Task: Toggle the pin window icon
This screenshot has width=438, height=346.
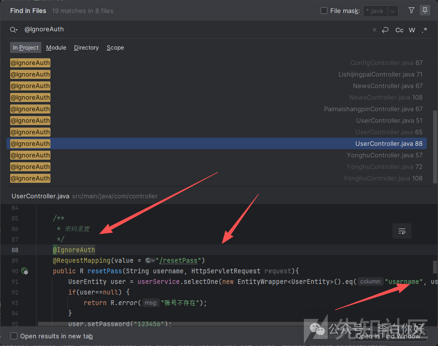Action: click(425, 11)
